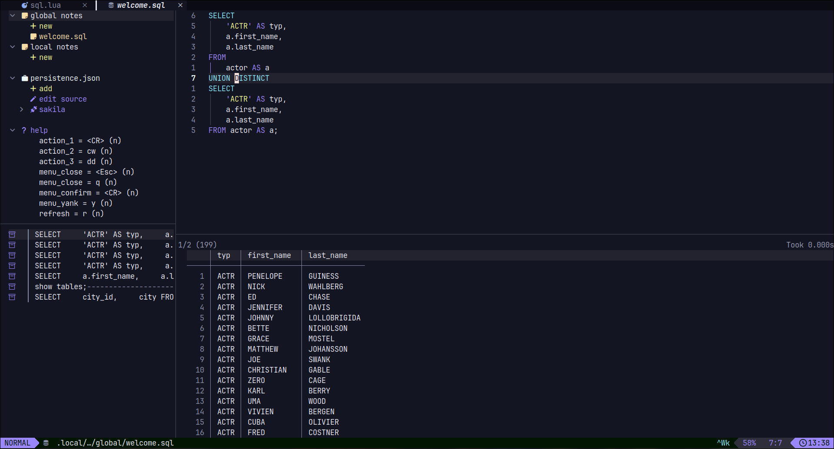Click the pencil icon next to edit source
The width and height of the screenshot is (834, 449).
pyautogui.click(x=33, y=99)
